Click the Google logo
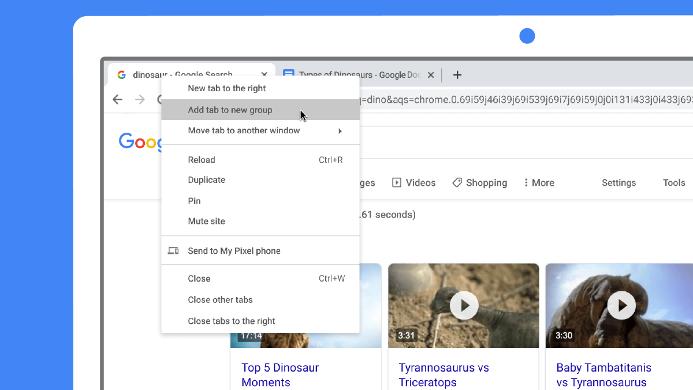Screen dimensions: 693x390 click(140, 141)
